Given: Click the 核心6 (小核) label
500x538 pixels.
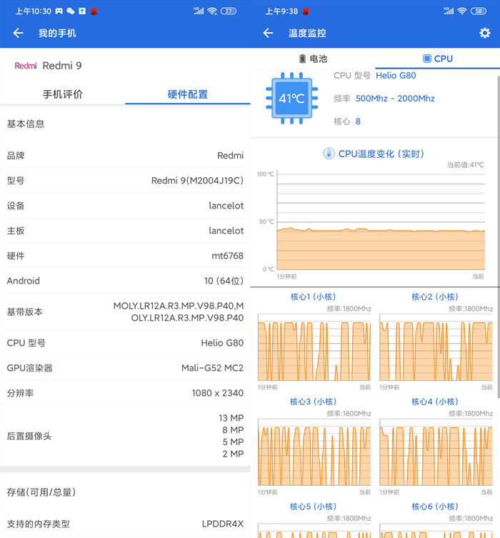Looking at the screenshot, I should pos(435,507).
